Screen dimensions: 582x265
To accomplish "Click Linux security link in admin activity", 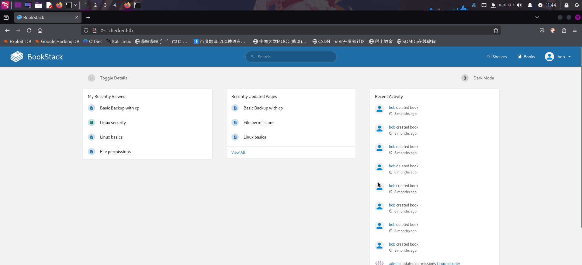I will (x=448, y=263).
